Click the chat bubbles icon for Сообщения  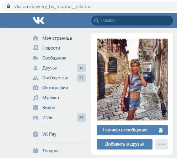point(36,58)
